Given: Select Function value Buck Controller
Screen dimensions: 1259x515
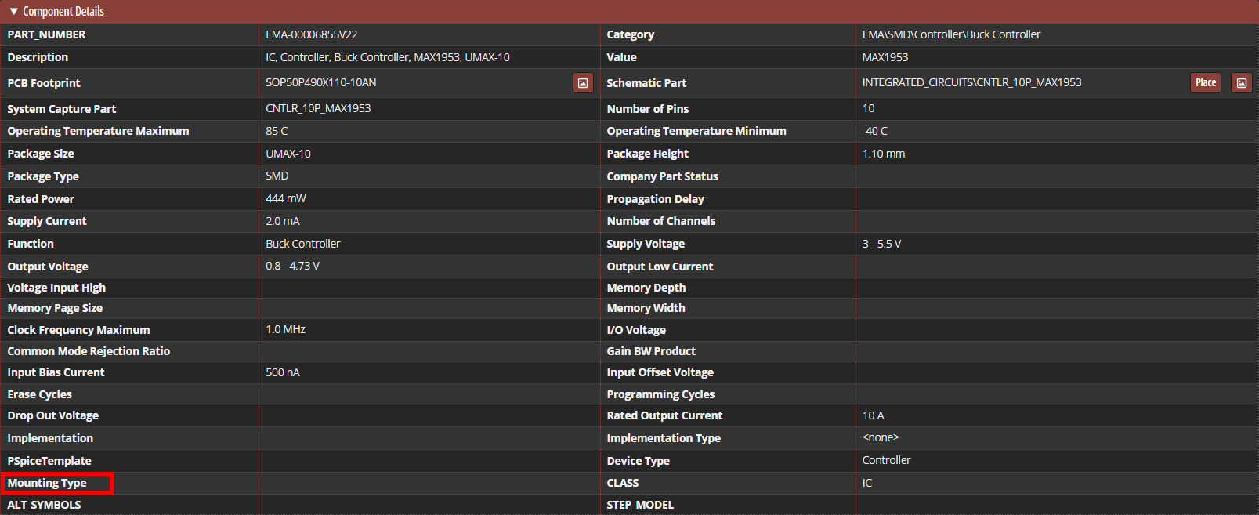Looking at the screenshot, I should (x=302, y=244).
